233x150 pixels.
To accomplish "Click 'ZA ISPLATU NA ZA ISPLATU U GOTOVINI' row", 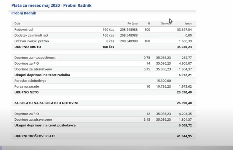I will (x=46, y=103).
